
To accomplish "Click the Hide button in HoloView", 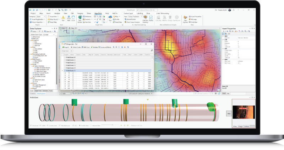I will pos(229,114).
